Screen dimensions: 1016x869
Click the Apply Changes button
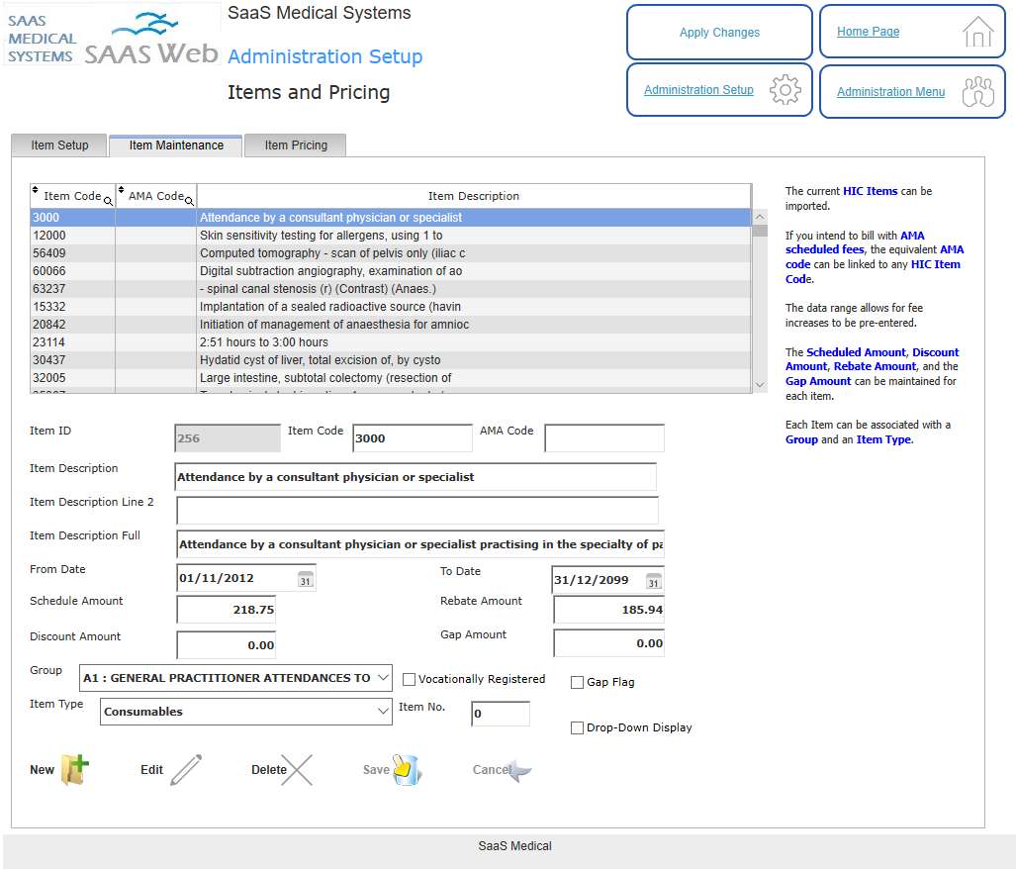pyautogui.click(x=719, y=32)
